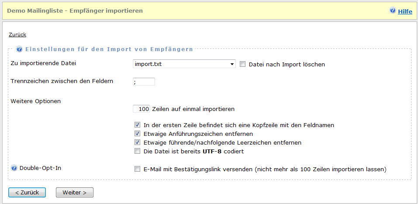Screen dimensions: 418x204
Task: Click the 'Zu importierende Datei' label
Action: coord(43,63)
